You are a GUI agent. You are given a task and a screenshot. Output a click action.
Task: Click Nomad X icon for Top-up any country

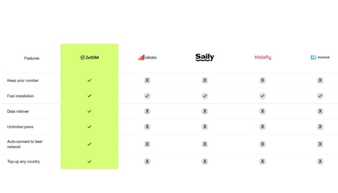click(320, 161)
